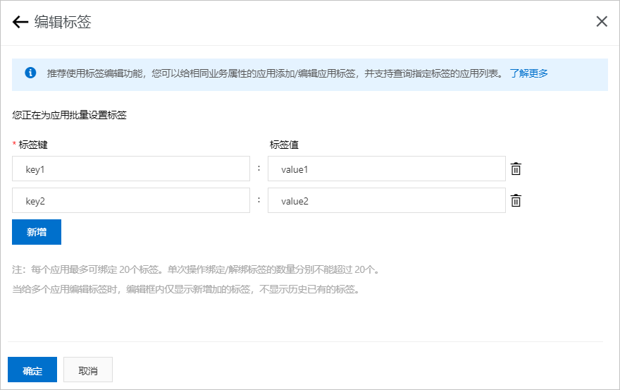This screenshot has height=390, width=620.
Task: Delete the key2 tag row
Action: (516, 200)
